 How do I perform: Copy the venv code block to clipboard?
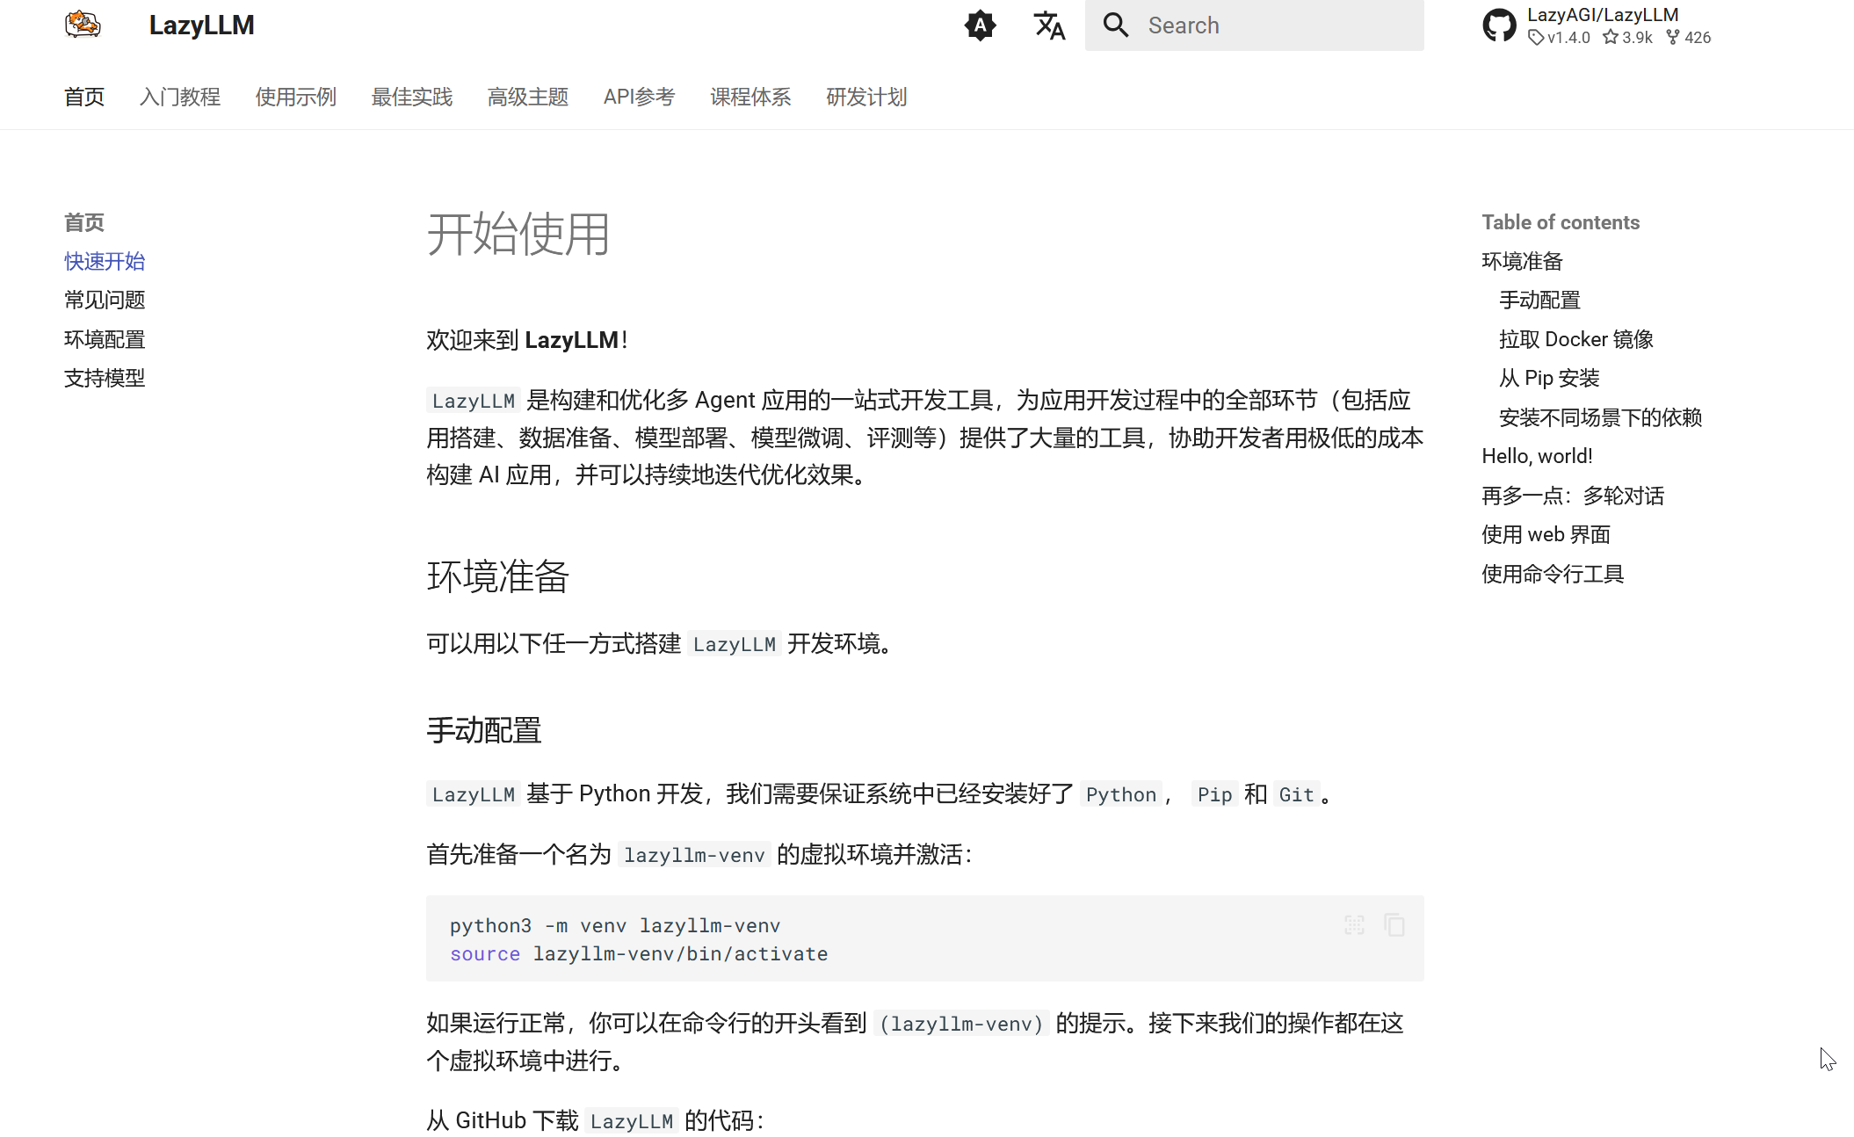click(1394, 925)
